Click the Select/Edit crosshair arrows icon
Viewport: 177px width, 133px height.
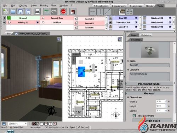(11, 127)
